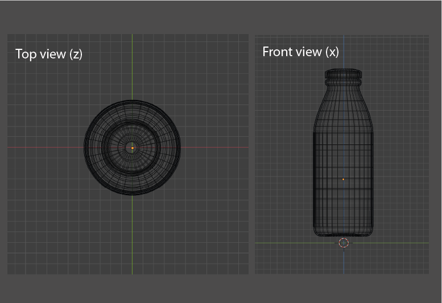Select the orange origin dot in top view
The image size is (442, 303).
(133, 148)
